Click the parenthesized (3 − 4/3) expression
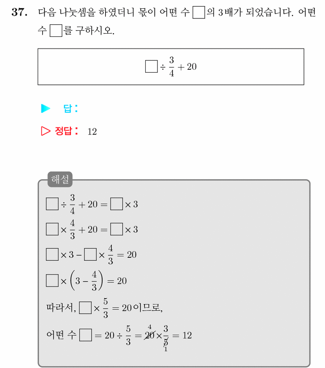325x368 pixels. (x=86, y=281)
